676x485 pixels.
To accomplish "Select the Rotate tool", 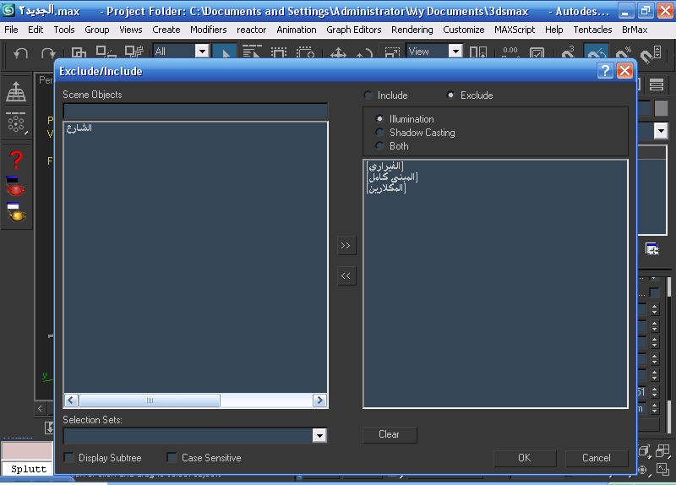I will (x=365, y=53).
